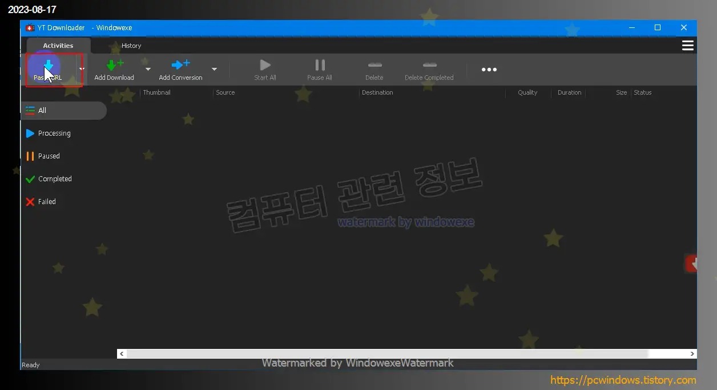The height and width of the screenshot is (390, 717).
Task: Open the hamburger main menu
Action: click(x=688, y=46)
